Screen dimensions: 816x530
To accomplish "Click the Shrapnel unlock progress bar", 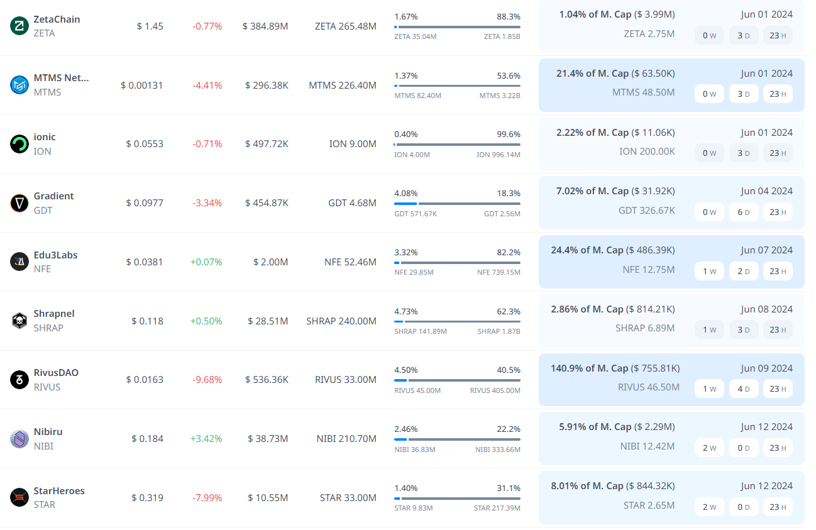I will pyautogui.click(x=457, y=321).
